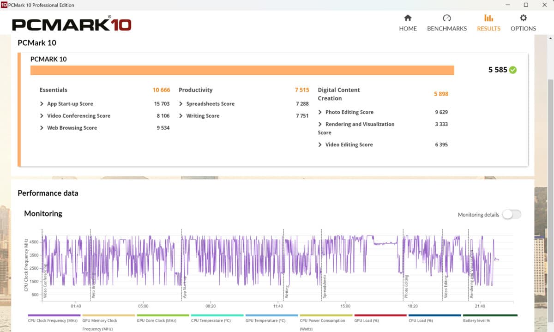Click the PCMARK 10 logo
Screen dimensions: 554x332
click(x=72, y=23)
